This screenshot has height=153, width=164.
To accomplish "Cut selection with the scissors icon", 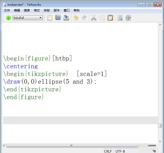I will (94, 18).
